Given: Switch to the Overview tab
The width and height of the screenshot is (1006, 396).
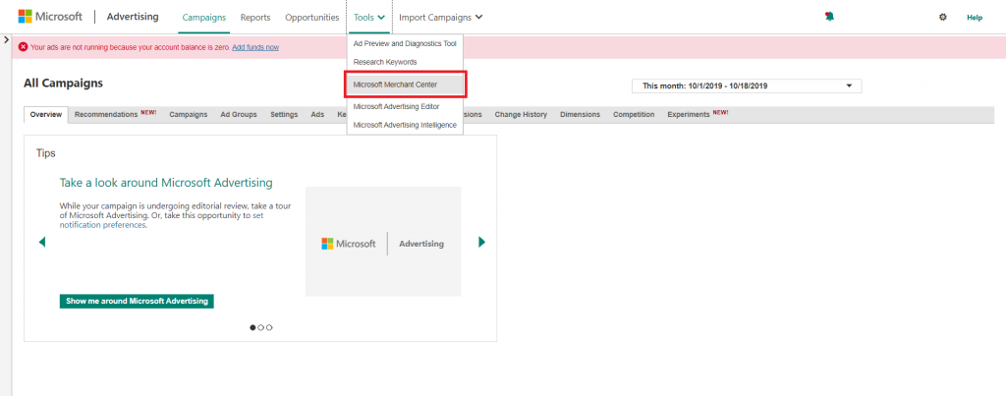Looking at the screenshot, I should coord(45,115).
